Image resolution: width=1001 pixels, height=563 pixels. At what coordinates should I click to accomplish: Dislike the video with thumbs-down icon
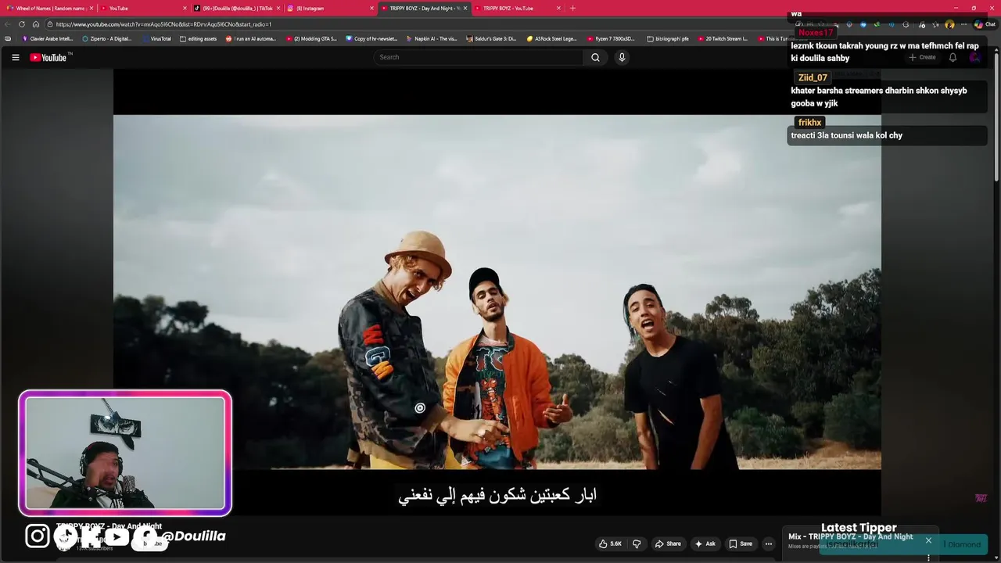637,543
